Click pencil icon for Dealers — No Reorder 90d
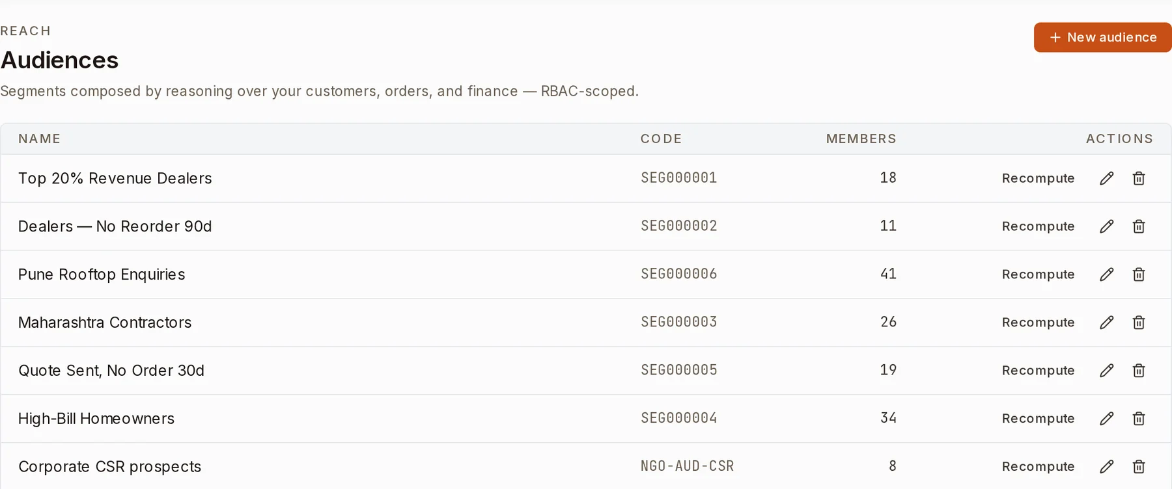Image resolution: width=1172 pixels, height=489 pixels. click(x=1106, y=226)
